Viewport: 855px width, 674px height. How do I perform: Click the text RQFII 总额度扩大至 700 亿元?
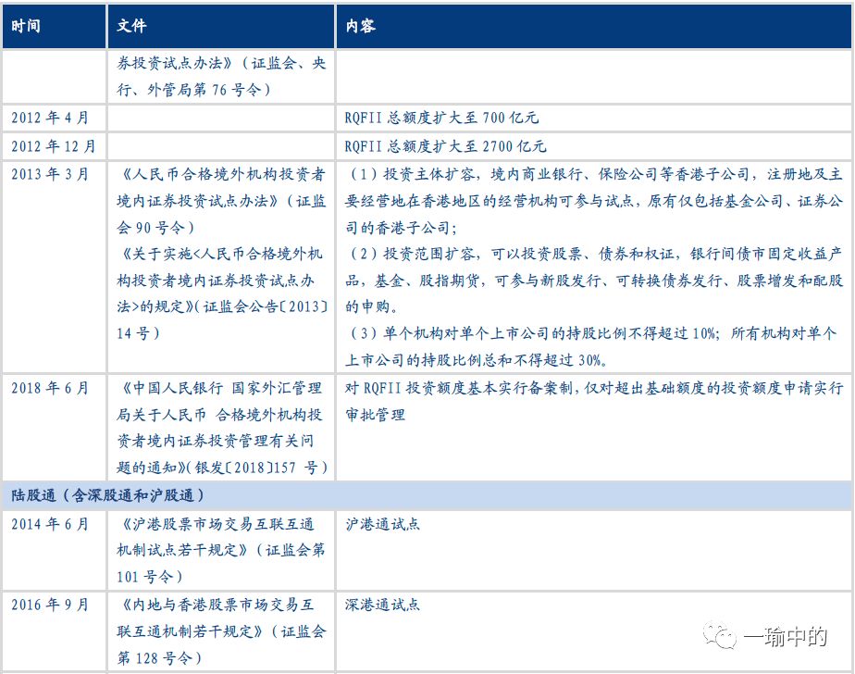[x=441, y=118]
